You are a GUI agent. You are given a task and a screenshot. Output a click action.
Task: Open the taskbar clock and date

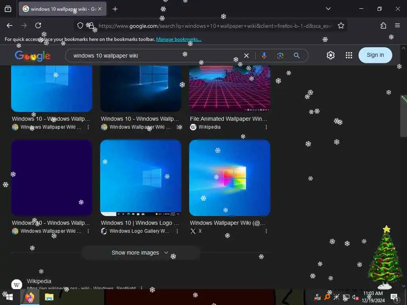[x=373, y=297]
